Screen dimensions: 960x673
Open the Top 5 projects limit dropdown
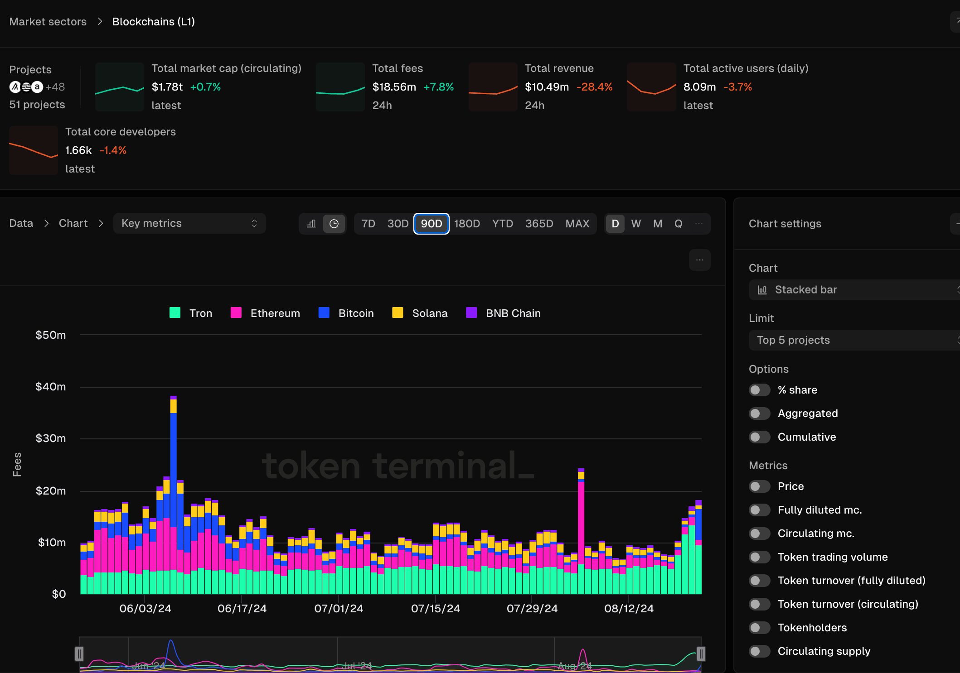point(854,340)
